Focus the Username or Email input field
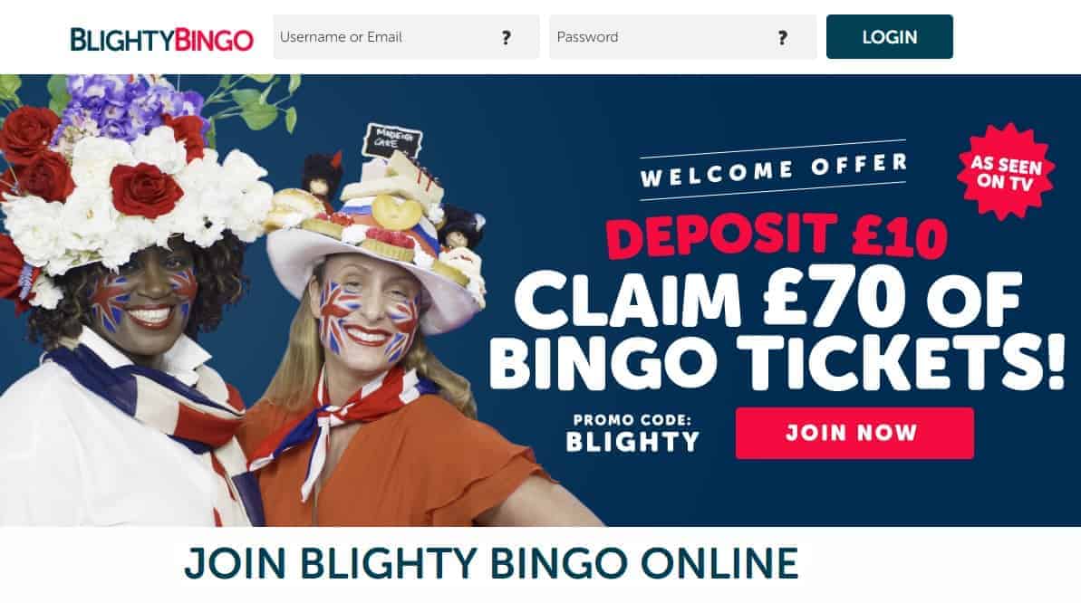This screenshot has width=1081, height=603. pos(406,36)
